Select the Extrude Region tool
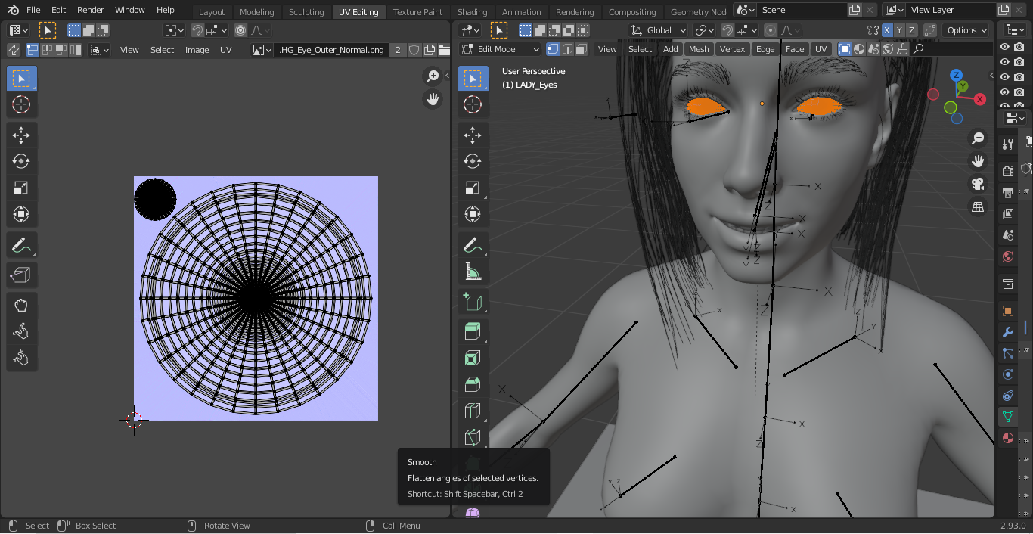Image resolution: width=1033 pixels, height=534 pixels. pyautogui.click(x=473, y=331)
